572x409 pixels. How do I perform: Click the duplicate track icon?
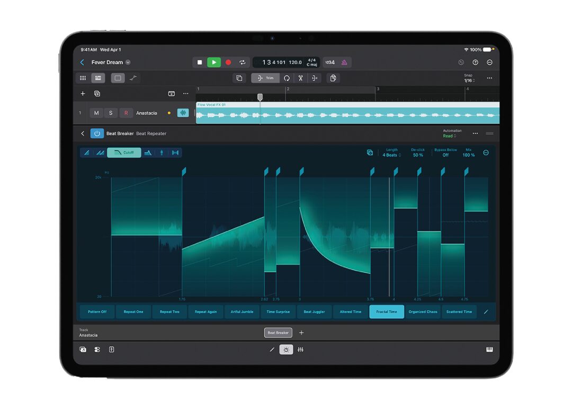click(x=97, y=94)
